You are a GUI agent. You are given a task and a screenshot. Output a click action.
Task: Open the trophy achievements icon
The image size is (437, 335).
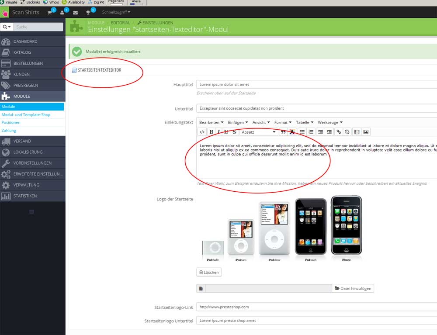(x=88, y=13)
